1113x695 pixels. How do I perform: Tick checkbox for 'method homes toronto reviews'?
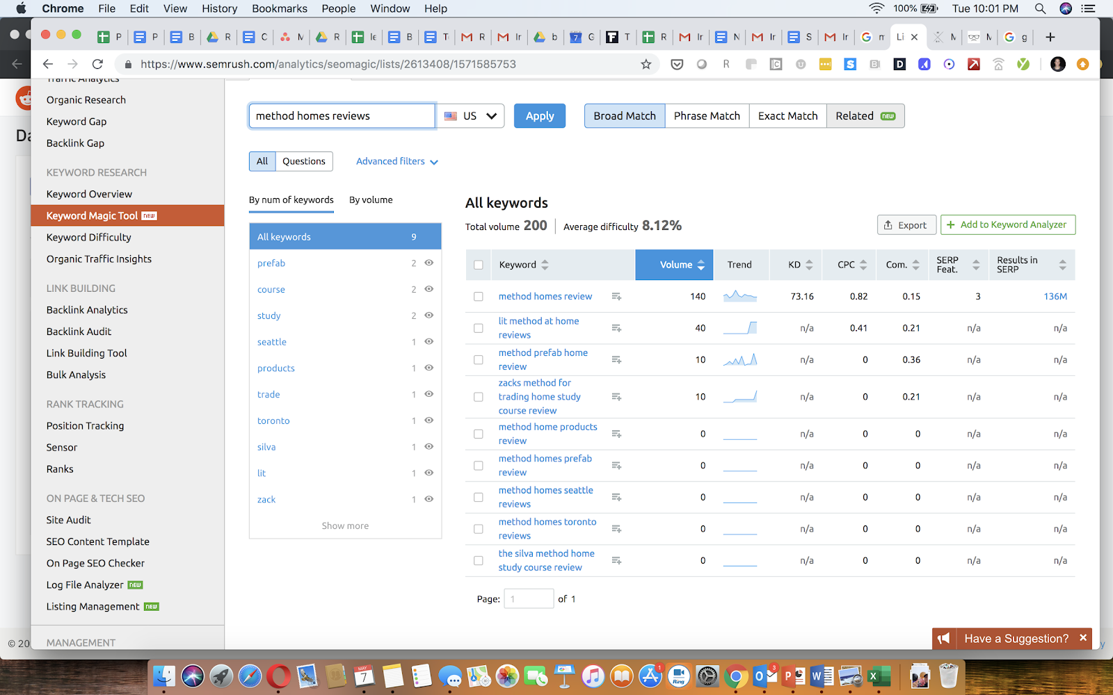pyautogui.click(x=478, y=529)
